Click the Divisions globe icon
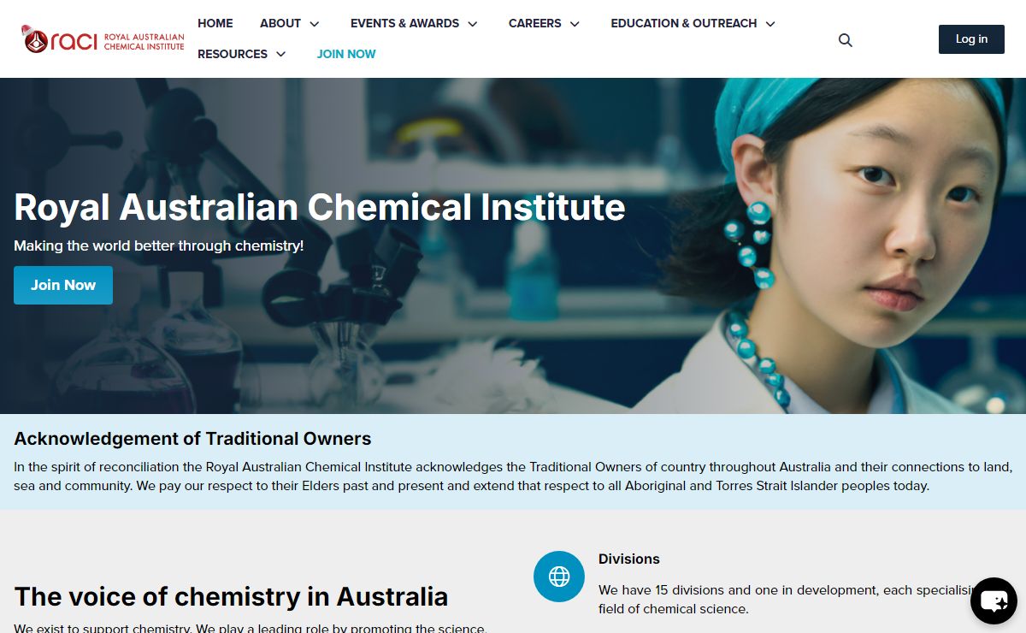The image size is (1026, 633). pyautogui.click(x=559, y=577)
